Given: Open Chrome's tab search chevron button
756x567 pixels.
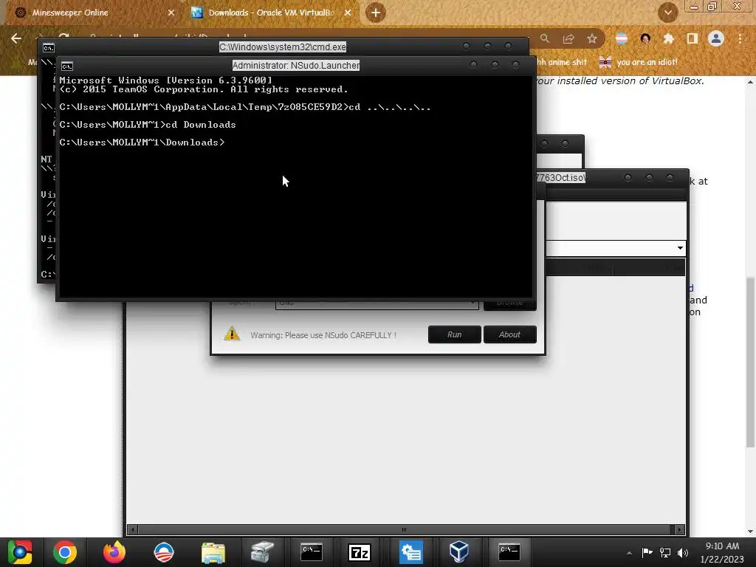Looking at the screenshot, I should tap(667, 13).
